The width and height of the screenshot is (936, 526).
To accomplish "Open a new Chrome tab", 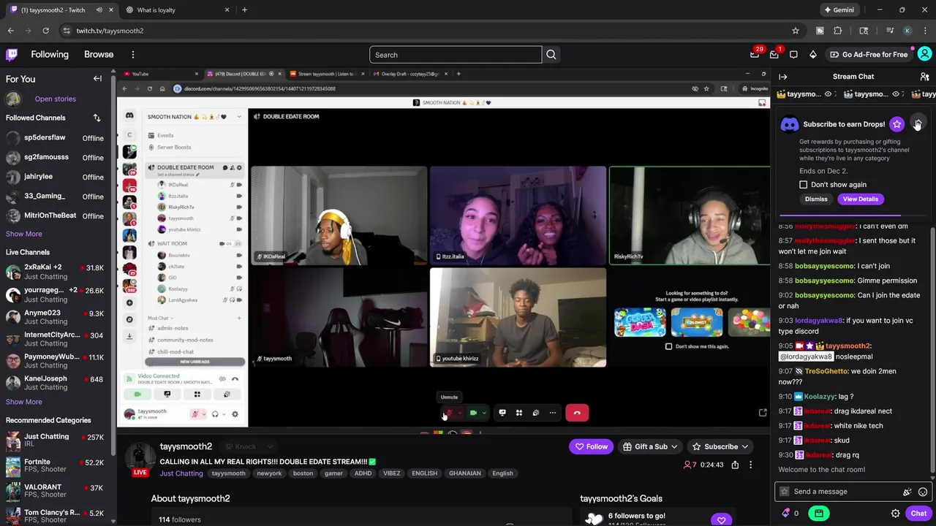I will (x=244, y=10).
